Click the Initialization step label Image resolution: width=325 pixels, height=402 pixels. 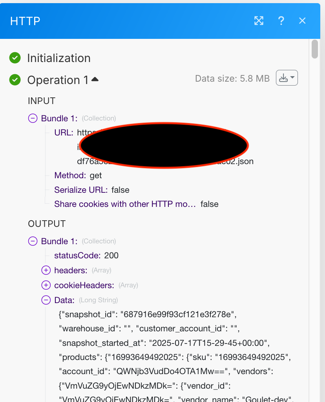pyautogui.click(x=59, y=58)
